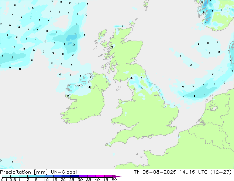
Task: Click the '14..15 UTC' time text
Action: click(193, 172)
